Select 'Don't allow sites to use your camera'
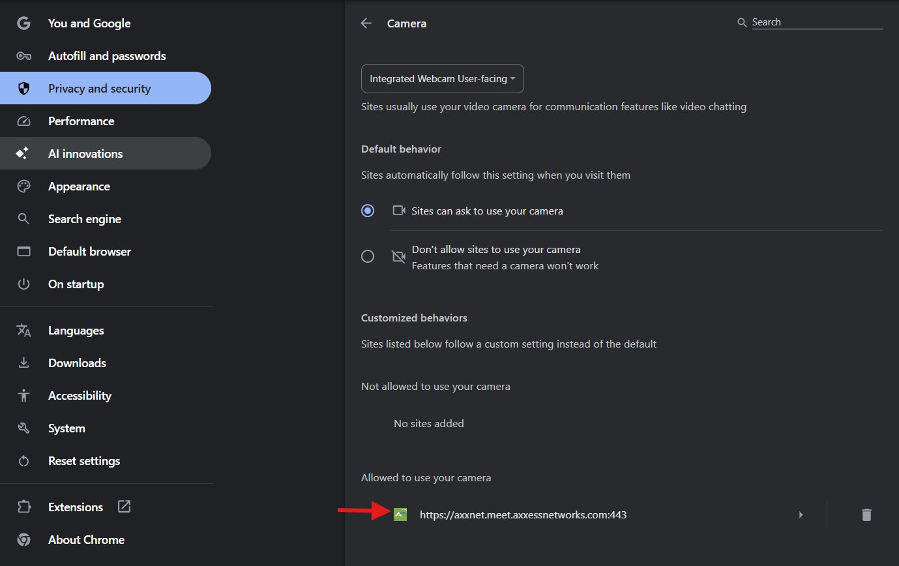899x566 pixels. click(x=368, y=256)
